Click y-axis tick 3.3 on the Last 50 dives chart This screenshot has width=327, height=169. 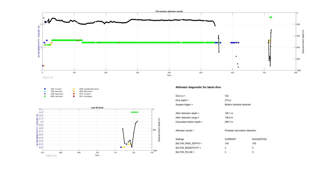click(40, 112)
